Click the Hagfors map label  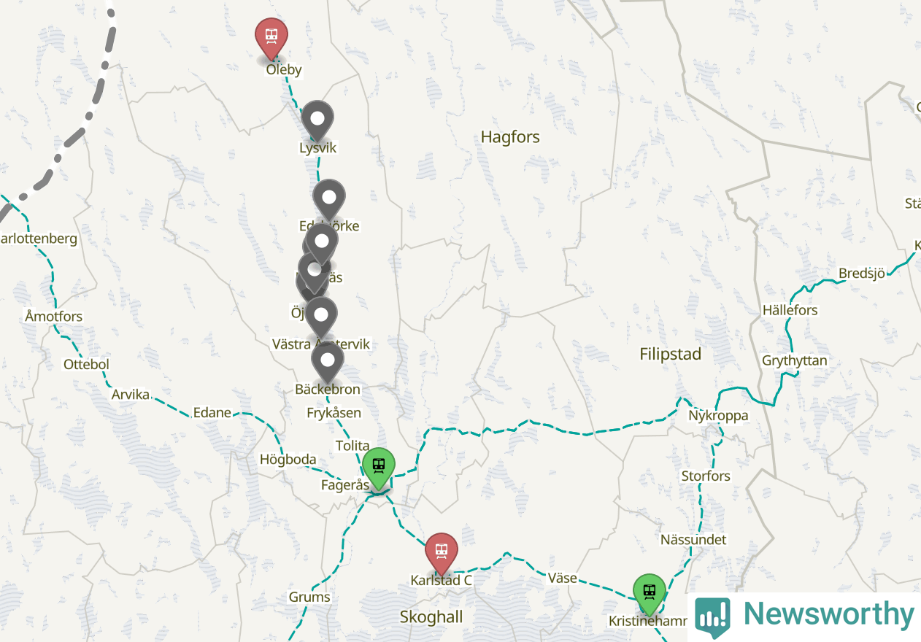510,137
